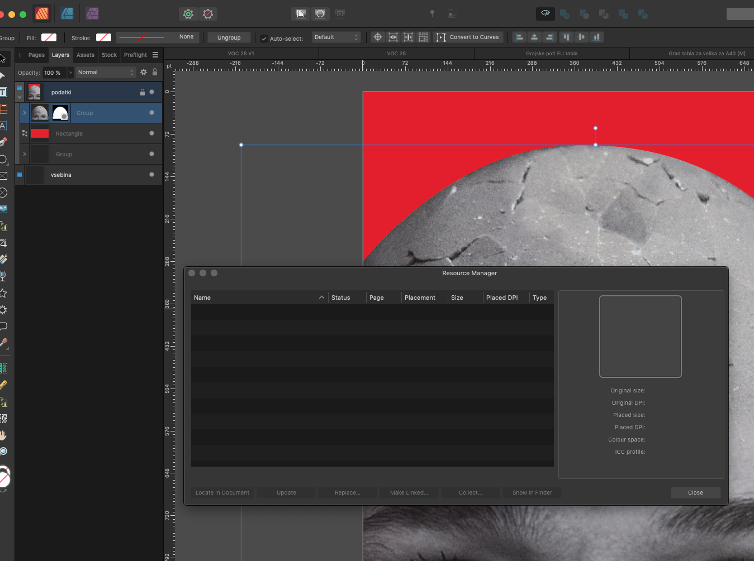This screenshot has height=561, width=754.
Task: Switch to the Preflight tab
Action: tap(135, 55)
